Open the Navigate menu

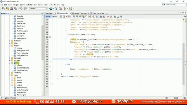[x=16, y=5]
